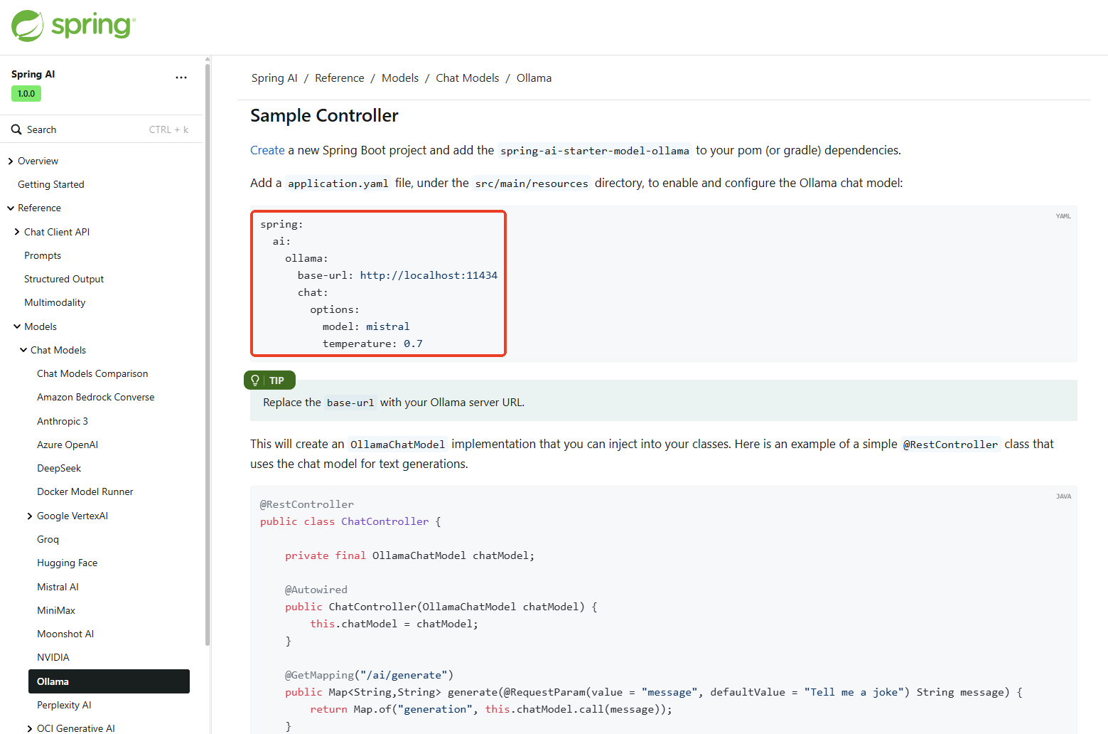
Task: Open Docker Model Runner page
Action: point(85,491)
